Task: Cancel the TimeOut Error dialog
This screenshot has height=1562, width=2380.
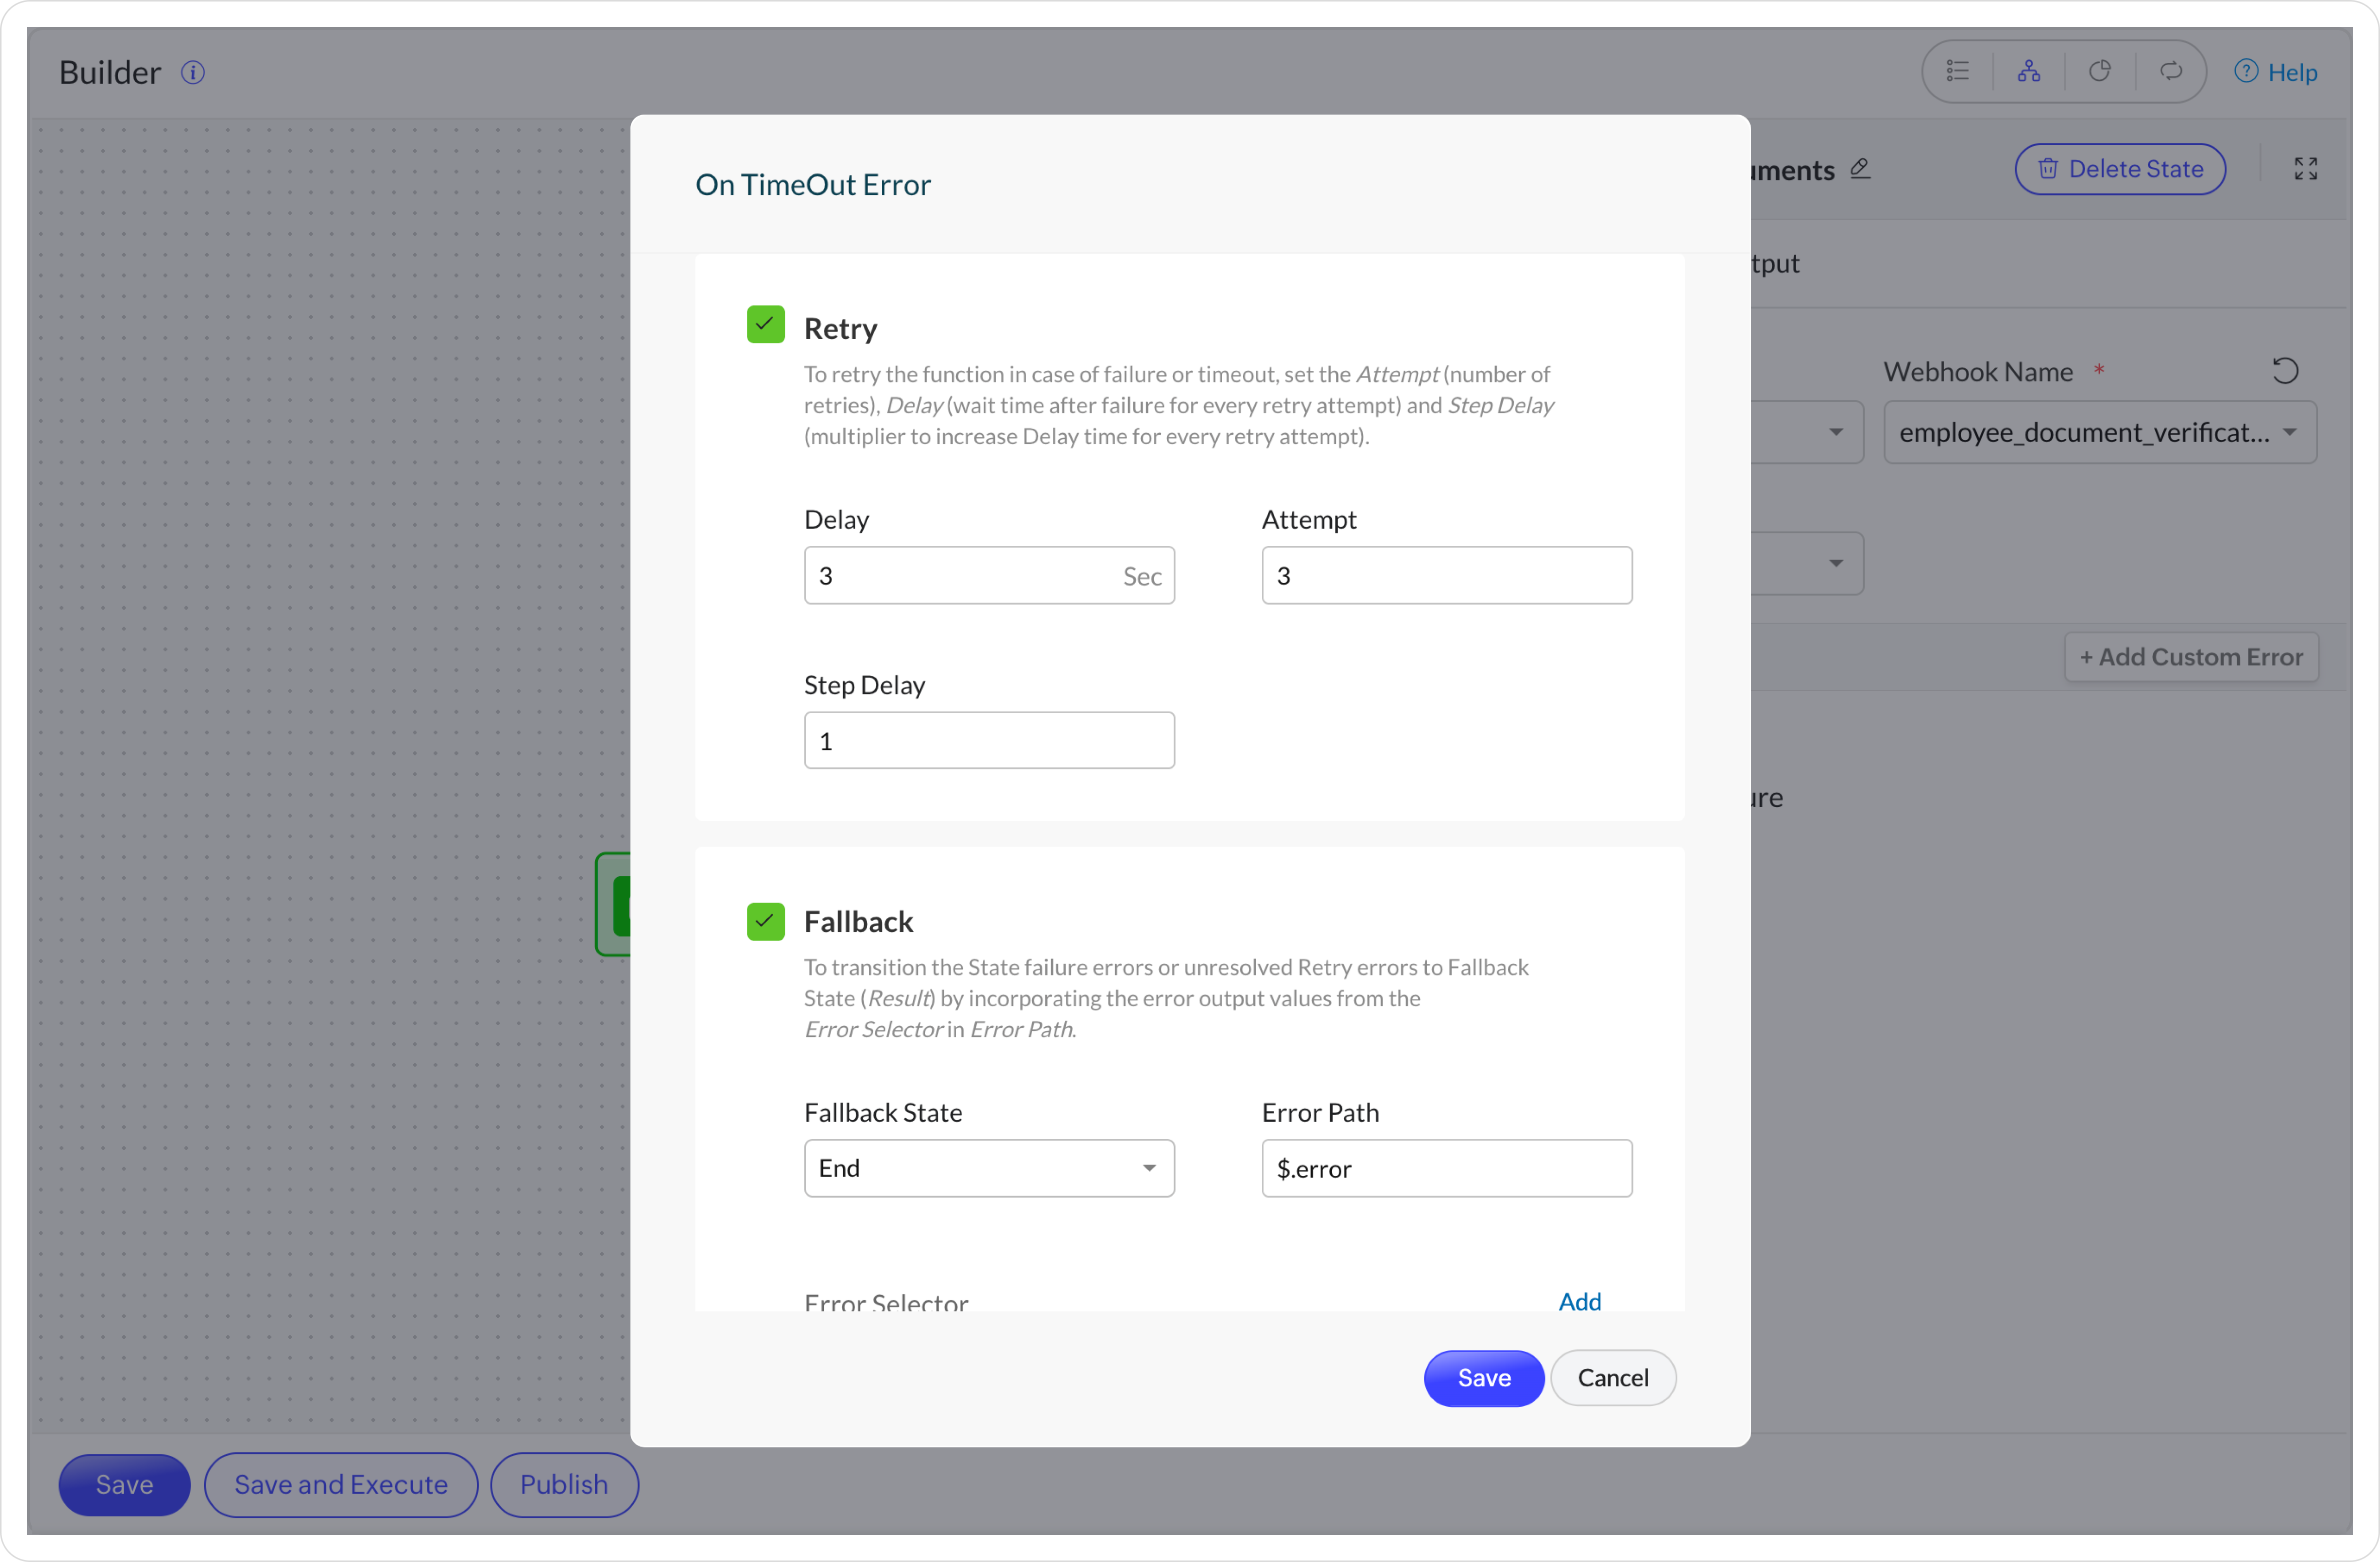Action: point(1612,1377)
